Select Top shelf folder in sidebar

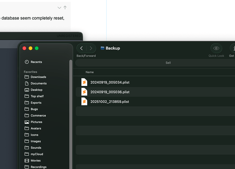click(x=34, y=96)
